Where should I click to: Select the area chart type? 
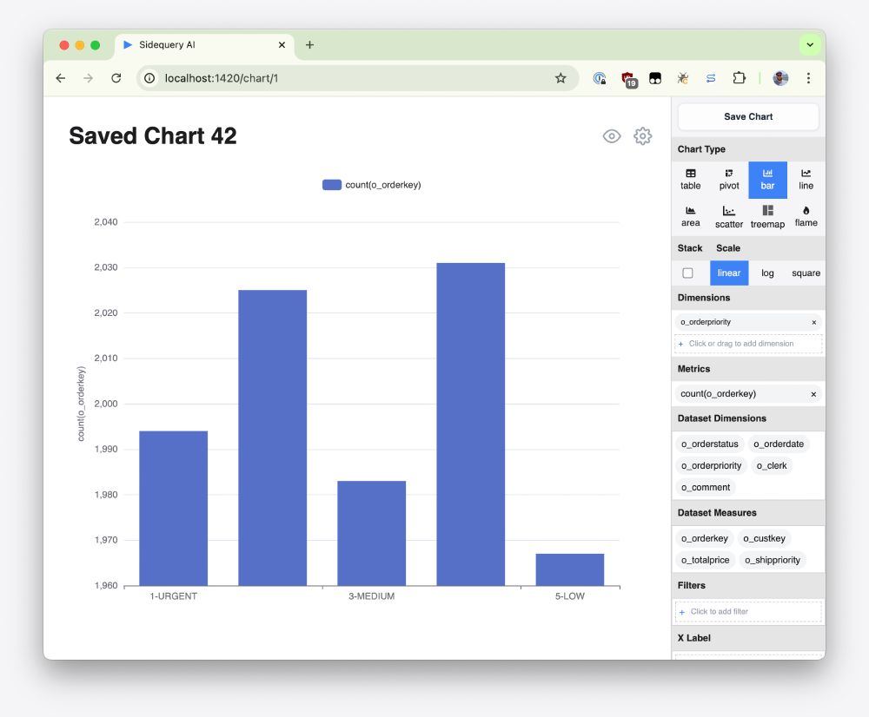tap(690, 217)
